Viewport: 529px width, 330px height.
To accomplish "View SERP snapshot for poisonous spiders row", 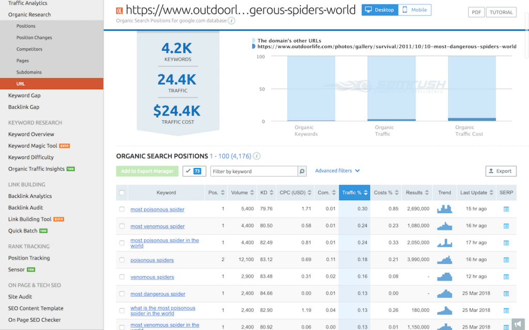I will 506,260.
